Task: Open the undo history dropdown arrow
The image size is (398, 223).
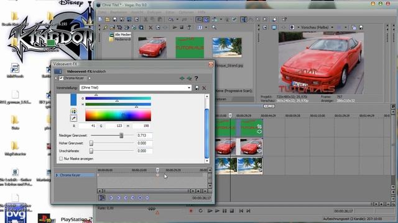Action: tap(177, 19)
